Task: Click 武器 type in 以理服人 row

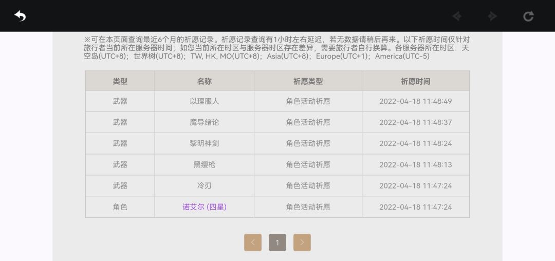Action: pyautogui.click(x=120, y=101)
